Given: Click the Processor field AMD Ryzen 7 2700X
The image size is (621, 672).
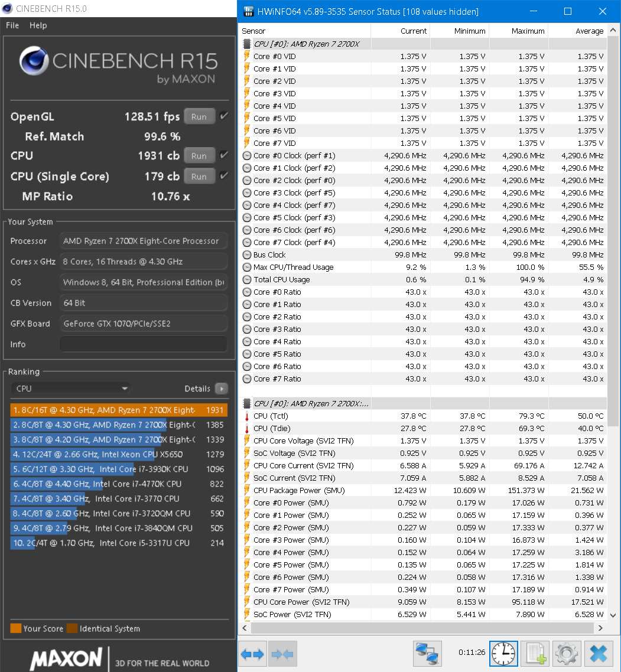Looking at the screenshot, I should click(143, 241).
